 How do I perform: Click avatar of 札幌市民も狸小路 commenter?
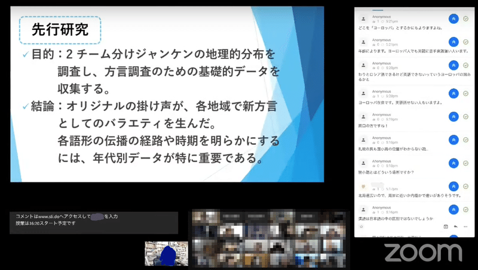point(363,140)
